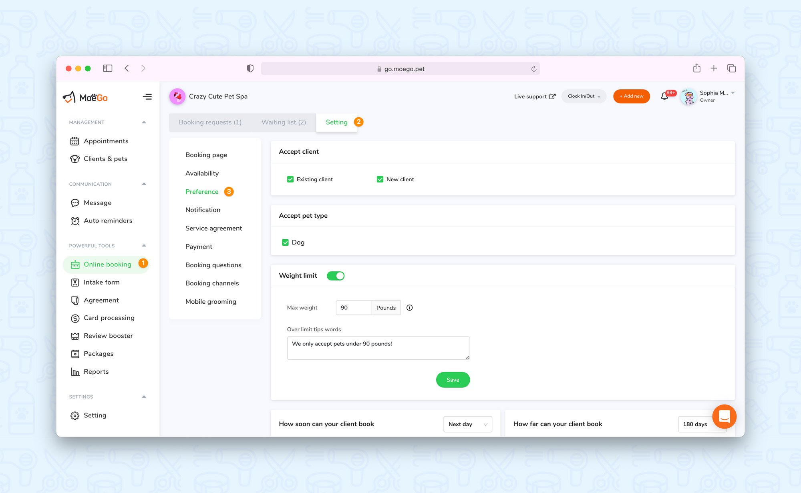This screenshot has height=493, width=801.
Task: Open Booking channels settings
Action: pos(212,283)
